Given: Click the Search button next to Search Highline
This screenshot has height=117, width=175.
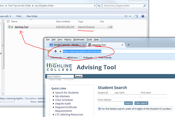Looking at the screenshot, I should tap(78, 76).
